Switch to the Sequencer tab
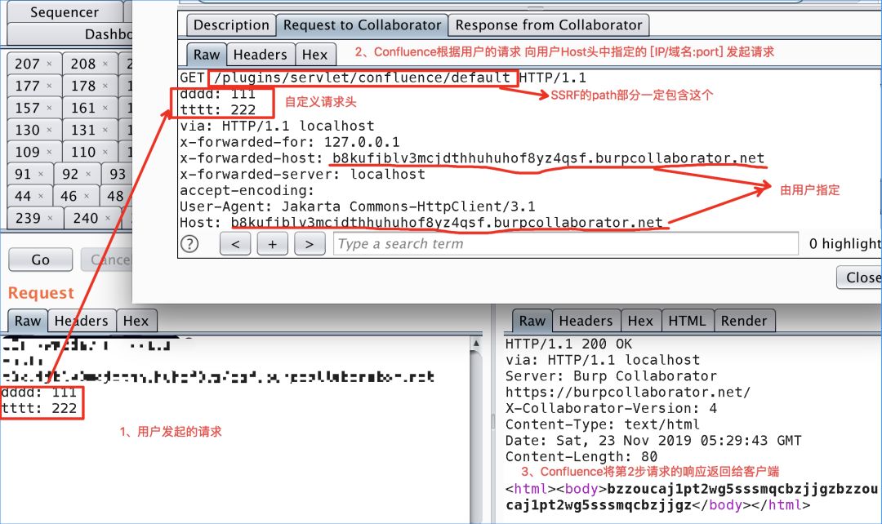The height and width of the screenshot is (524, 882). (65, 11)
